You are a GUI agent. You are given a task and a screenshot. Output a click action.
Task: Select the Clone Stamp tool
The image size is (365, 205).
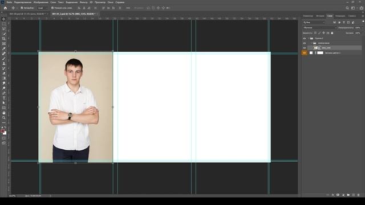point(4,63)
